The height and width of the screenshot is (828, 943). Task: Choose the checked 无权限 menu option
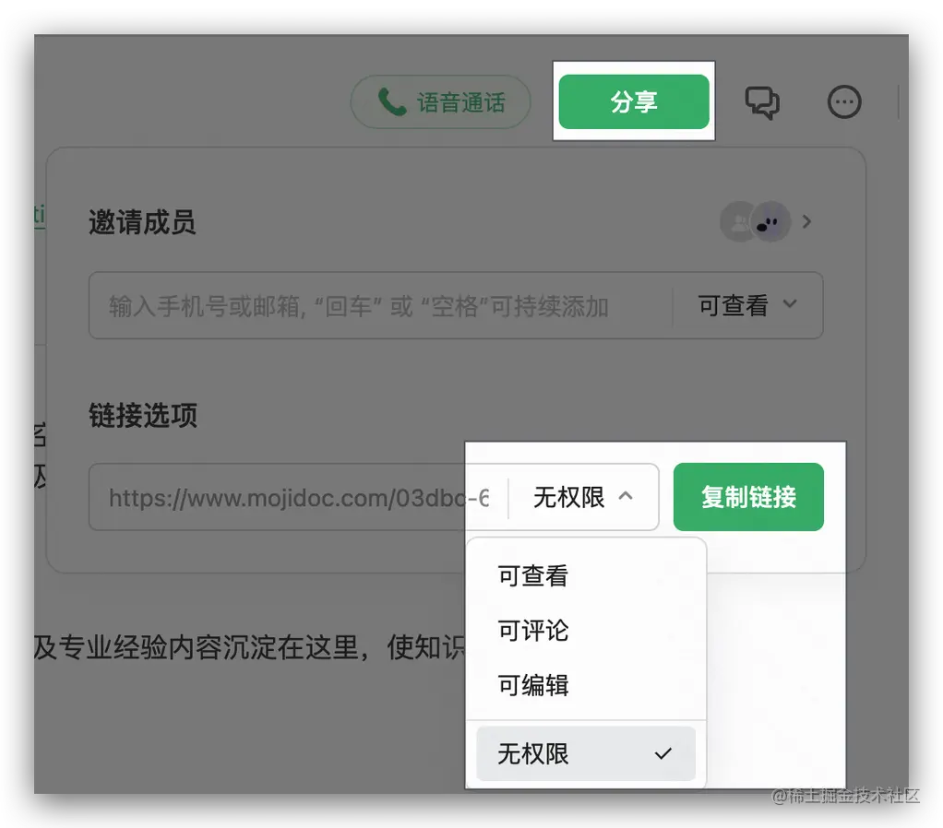(x=586, y=753)
